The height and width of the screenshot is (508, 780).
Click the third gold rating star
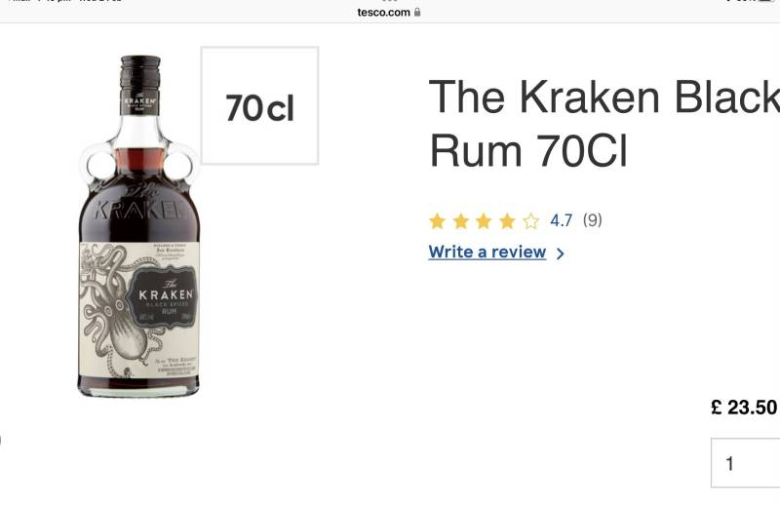click(x=484, y=221)
